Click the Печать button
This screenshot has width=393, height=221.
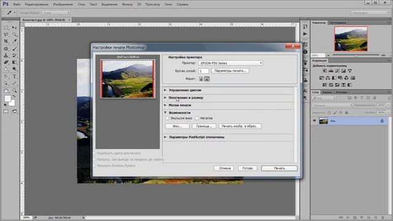coord(279,168)
